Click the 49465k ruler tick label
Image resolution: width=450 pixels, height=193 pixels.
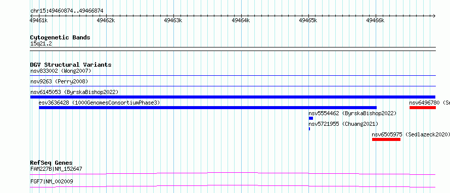tap(308, 20)
